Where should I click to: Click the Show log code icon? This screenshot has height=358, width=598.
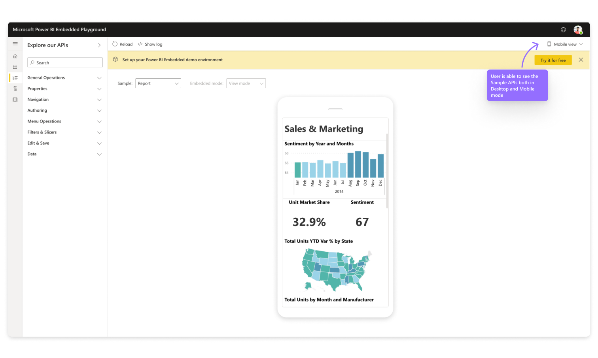click(x=140, y=44)
